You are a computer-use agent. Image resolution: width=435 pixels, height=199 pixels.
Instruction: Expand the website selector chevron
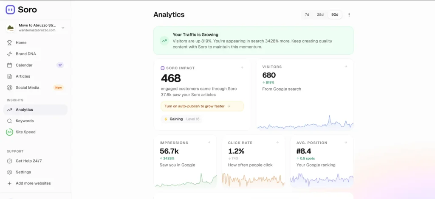63,28
